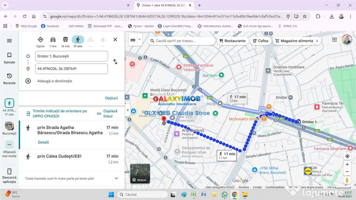Filter by Restaurante chip
The width and height of the screenshot is (356, 200).
233,41
